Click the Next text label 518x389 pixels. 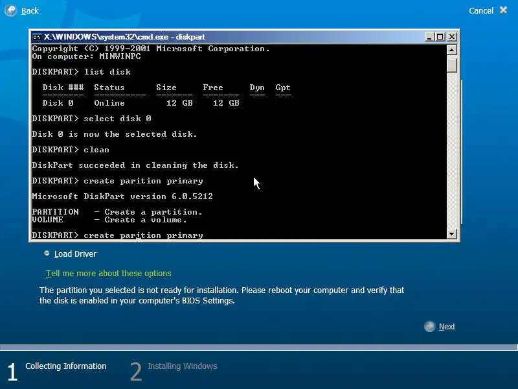[447, 327]
